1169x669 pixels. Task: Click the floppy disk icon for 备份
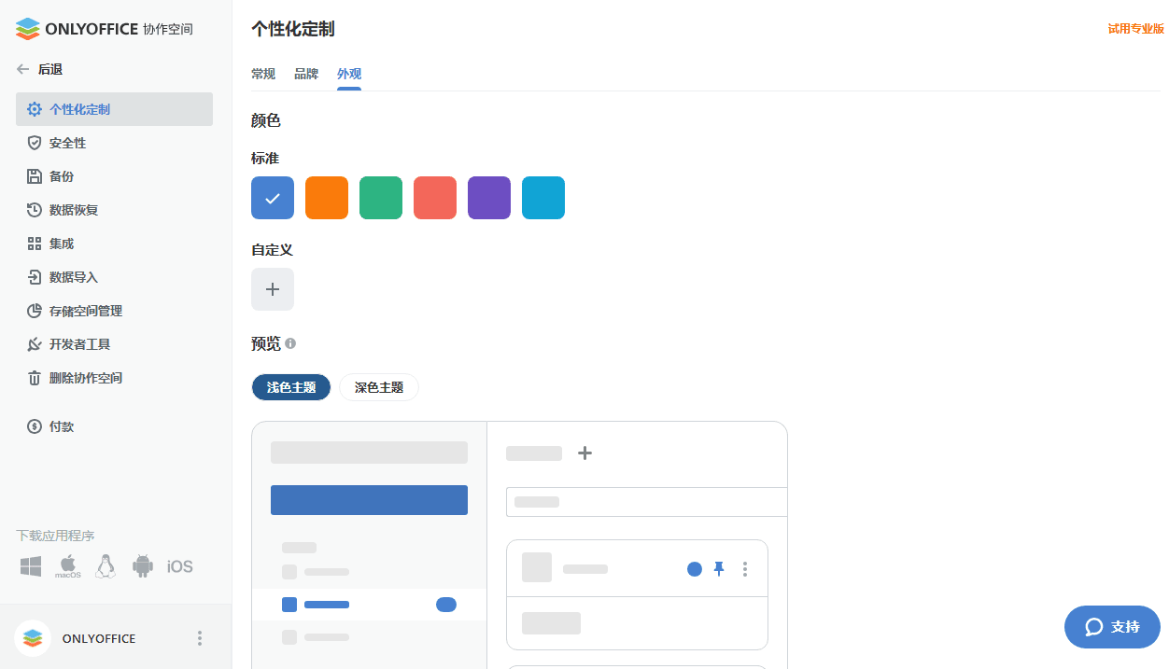point(35,176)
